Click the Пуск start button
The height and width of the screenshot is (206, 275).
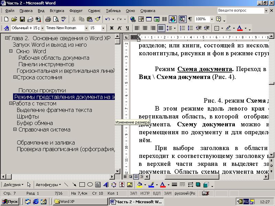pyautogui.click(x=10, y=202)
